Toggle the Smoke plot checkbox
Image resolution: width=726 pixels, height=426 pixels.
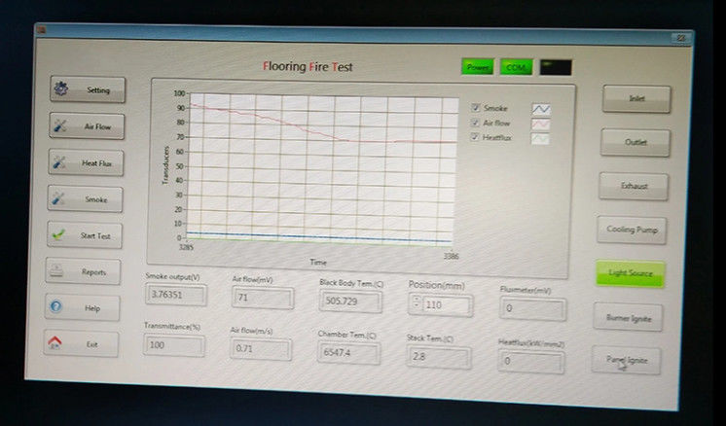coord(475,108)
